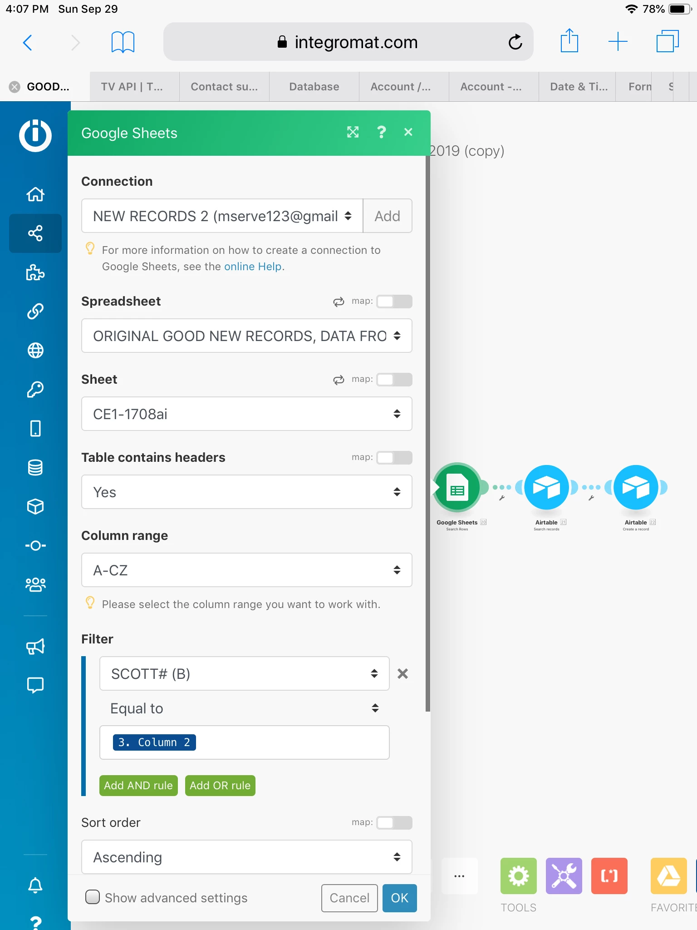697x930 pixels.
Task: Click the expand dialog icon in Google Sheets header
Action: (x=353, y=132)
